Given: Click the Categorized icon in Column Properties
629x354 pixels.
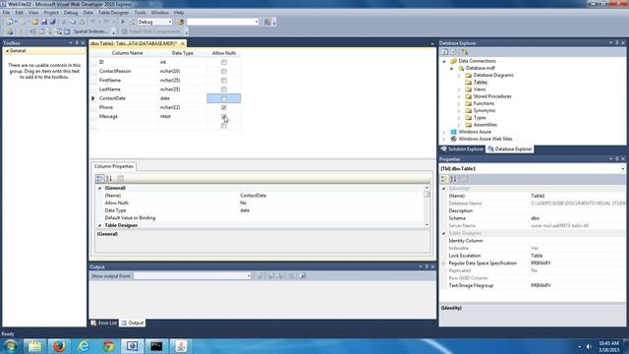Looking at the screenshot, I should [100, 178].
